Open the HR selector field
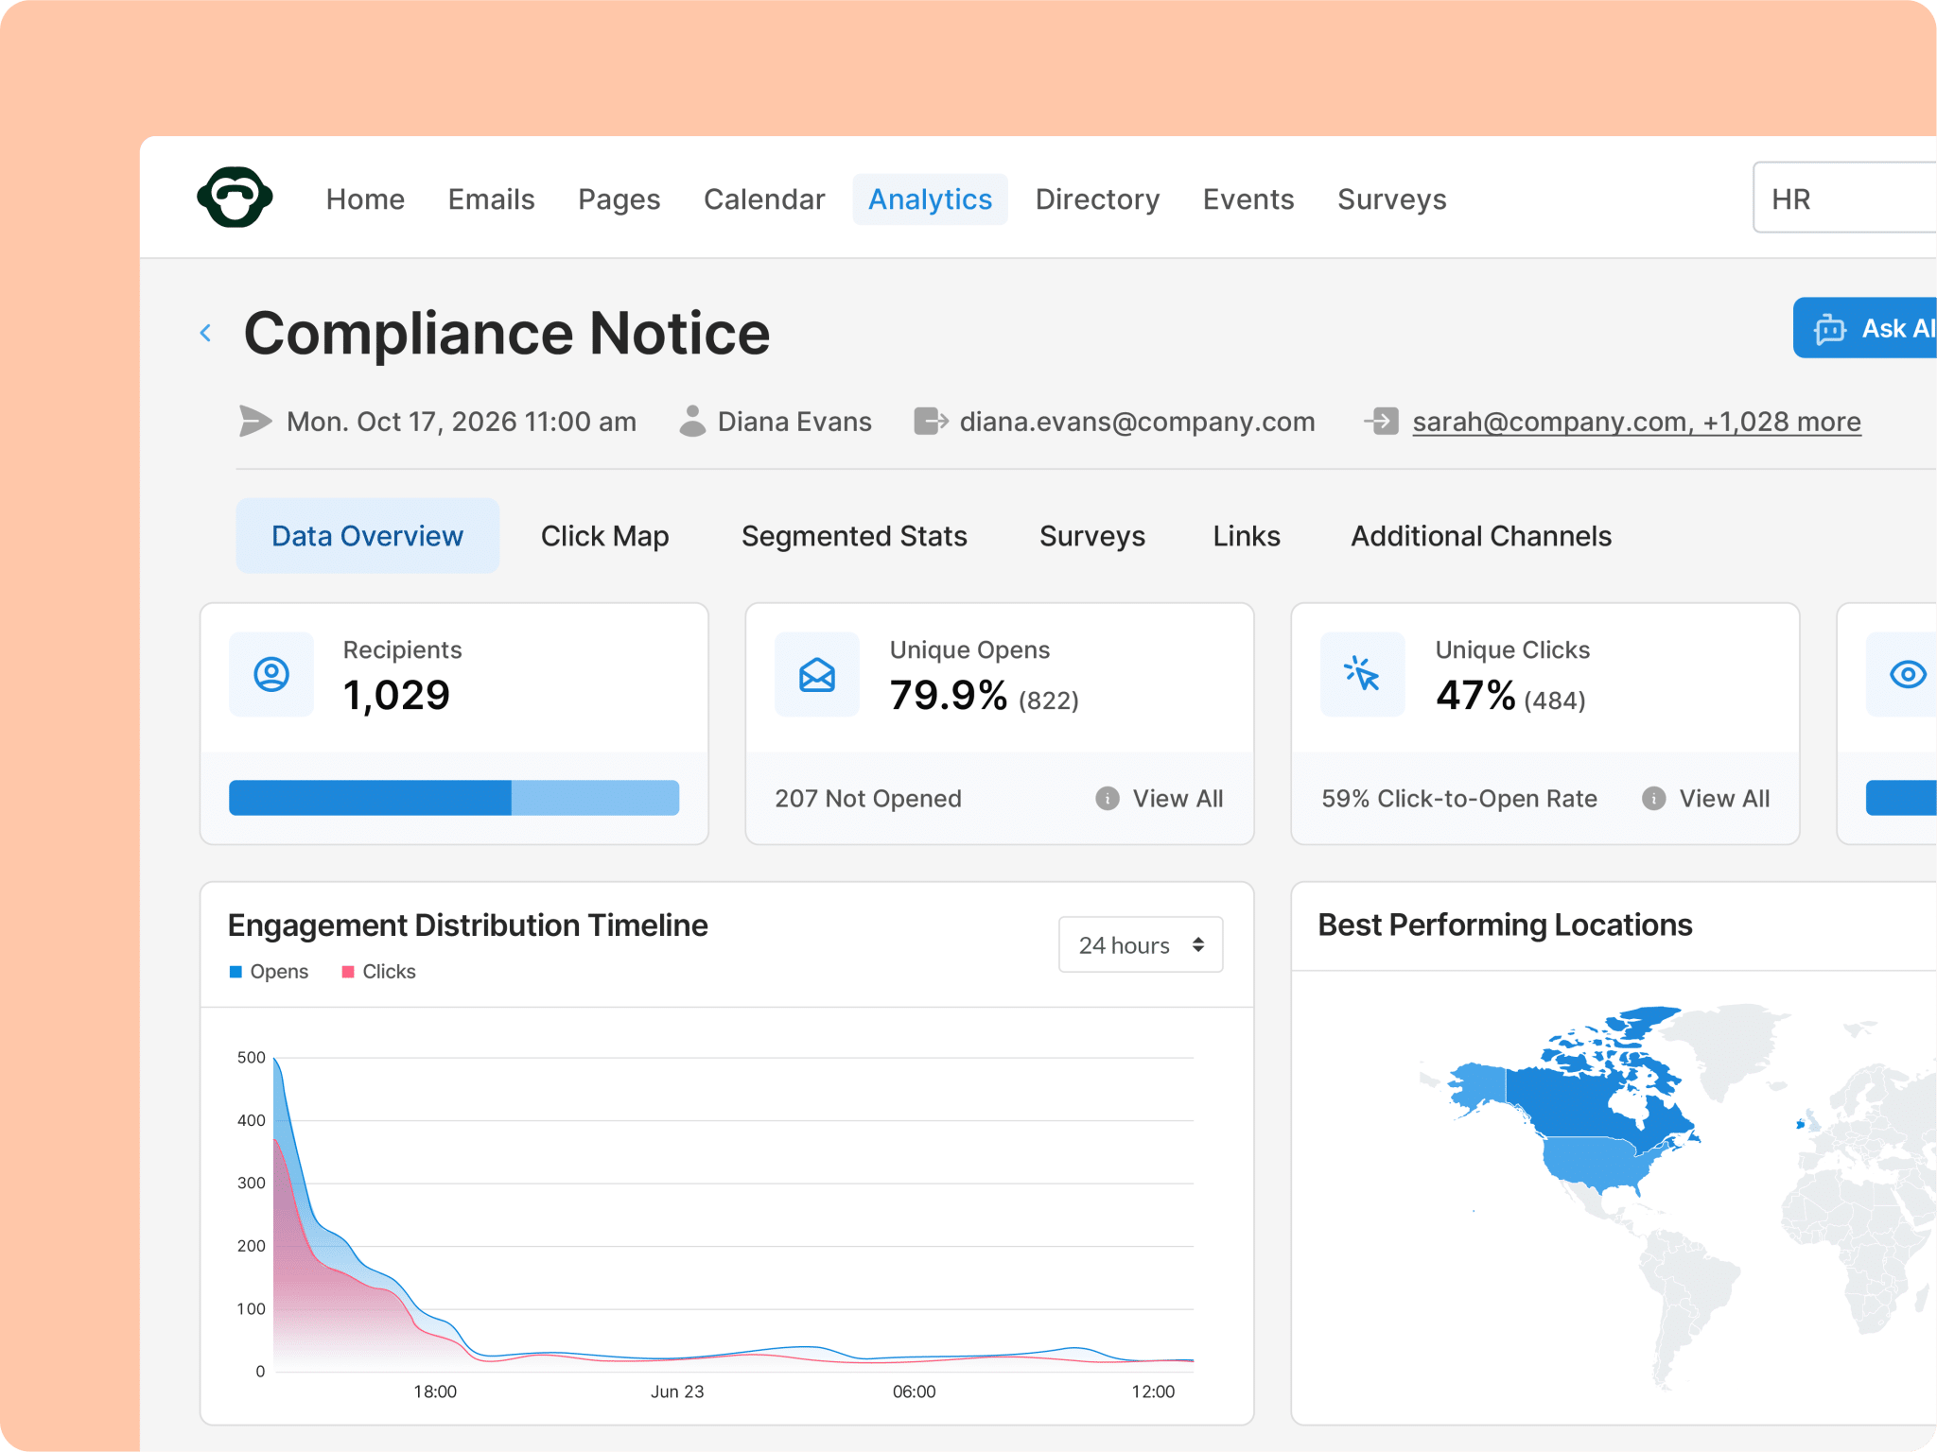The width and height of the screenshot is (1937, 1452). pyautogui.click(x=1844, y=198)
